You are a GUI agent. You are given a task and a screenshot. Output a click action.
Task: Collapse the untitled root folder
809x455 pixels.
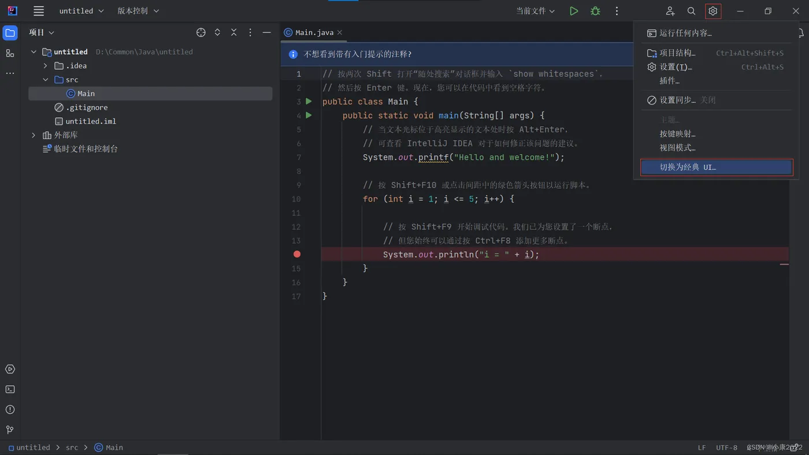(34, 52)
